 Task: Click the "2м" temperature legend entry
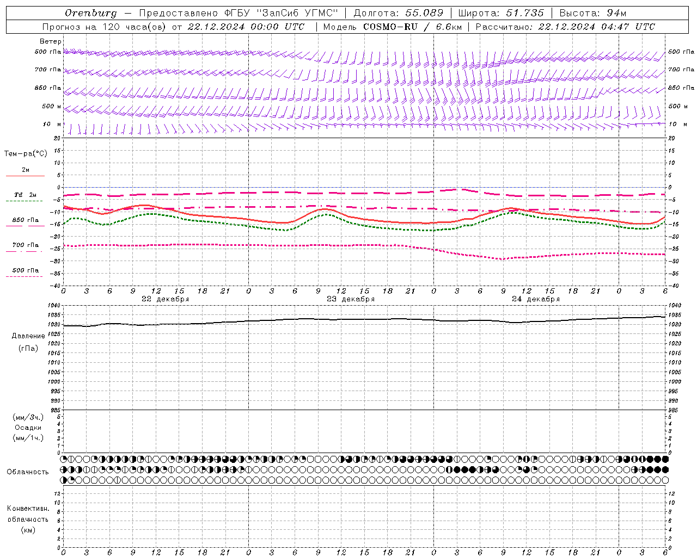point(26,170)
